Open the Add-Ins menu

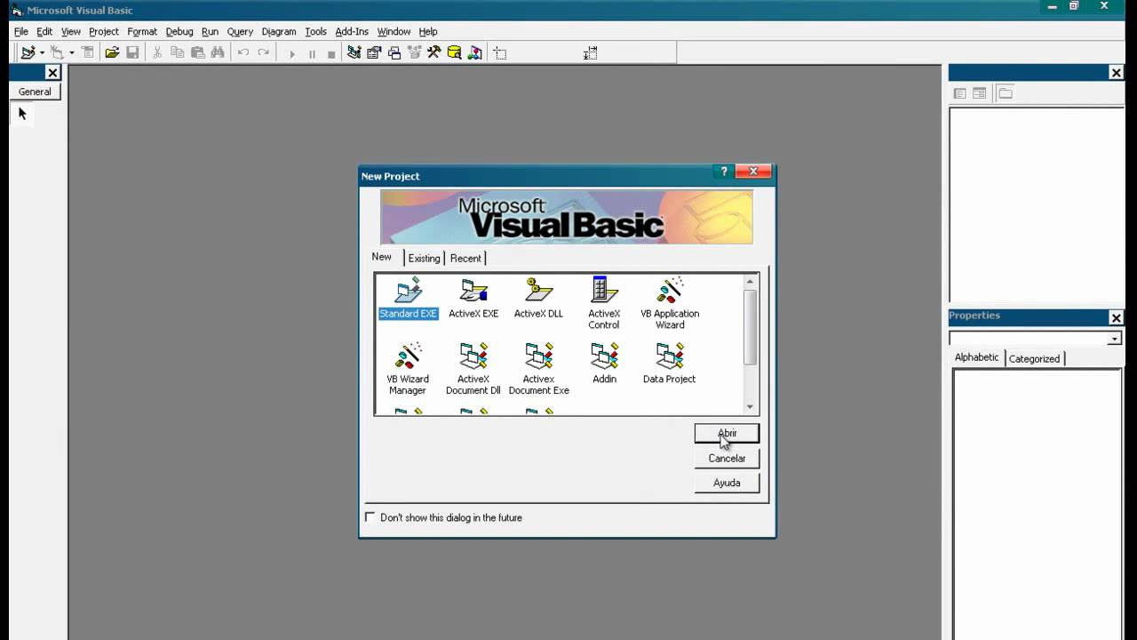coord(352,31)
